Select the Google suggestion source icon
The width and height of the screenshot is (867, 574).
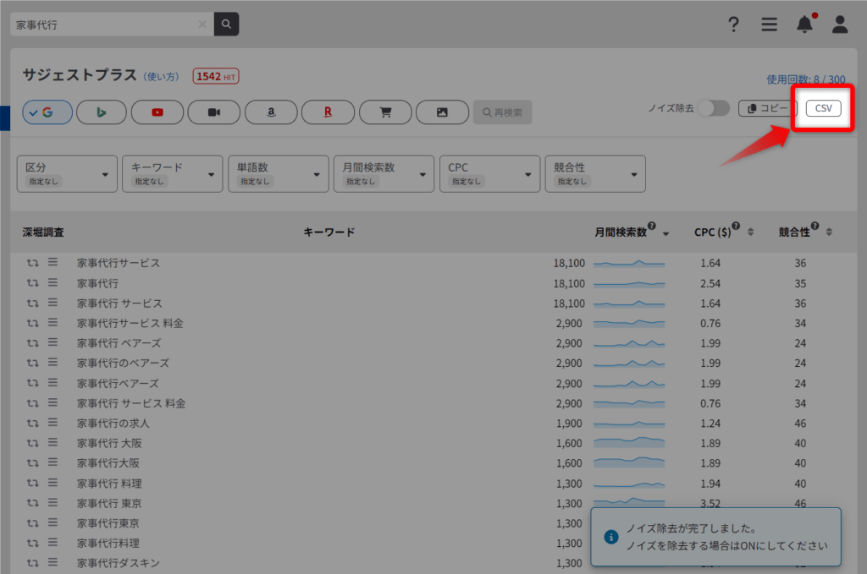(47, 112)
